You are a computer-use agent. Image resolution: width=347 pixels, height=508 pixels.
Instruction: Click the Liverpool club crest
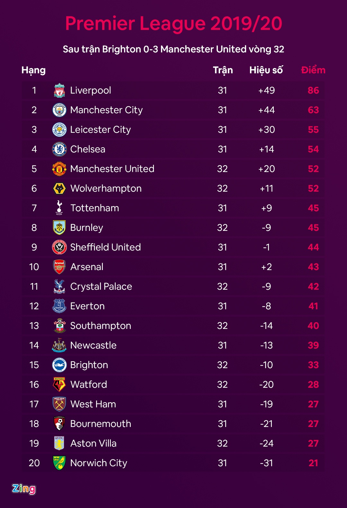(x=59, y=90)
